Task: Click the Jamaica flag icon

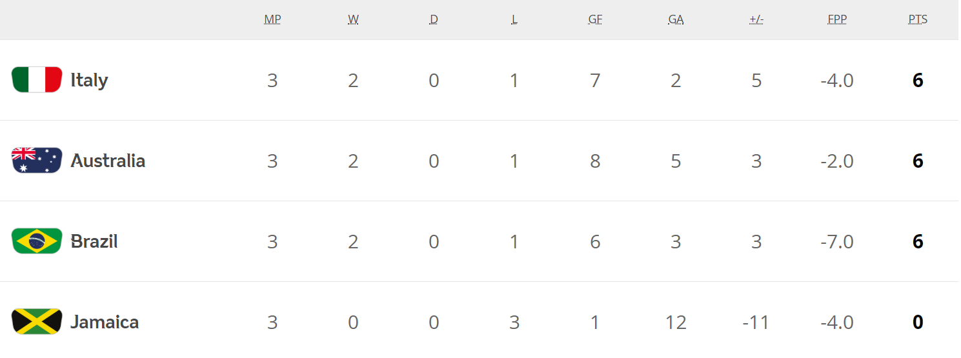Action: click(37, 322)
